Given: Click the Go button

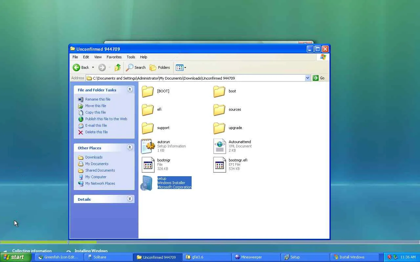Looking at the screenshot, I should [x=319, y=78].
